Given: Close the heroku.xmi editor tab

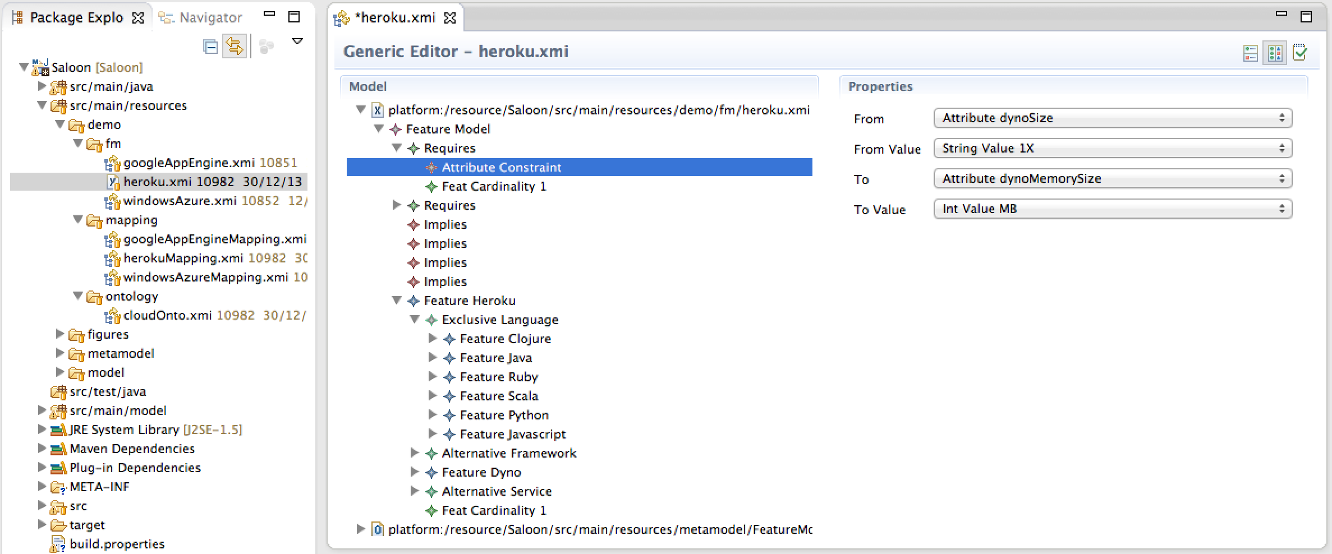Looking at the screenshot, I should 450,18.
